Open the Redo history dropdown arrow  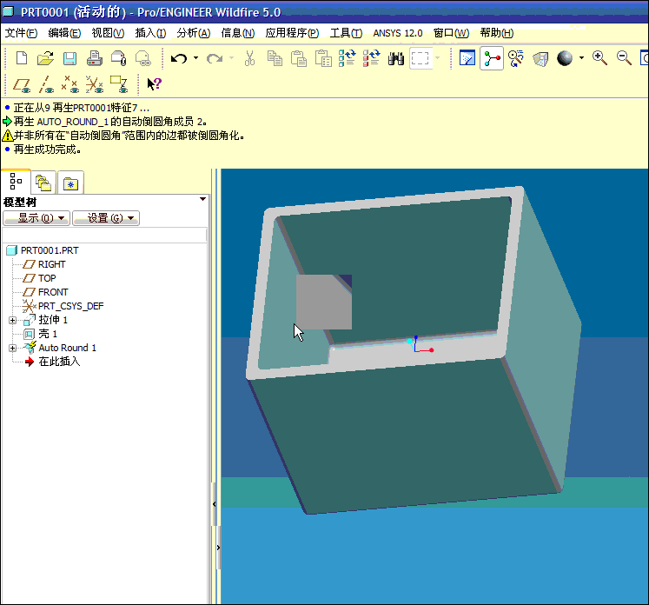point(231,58)
